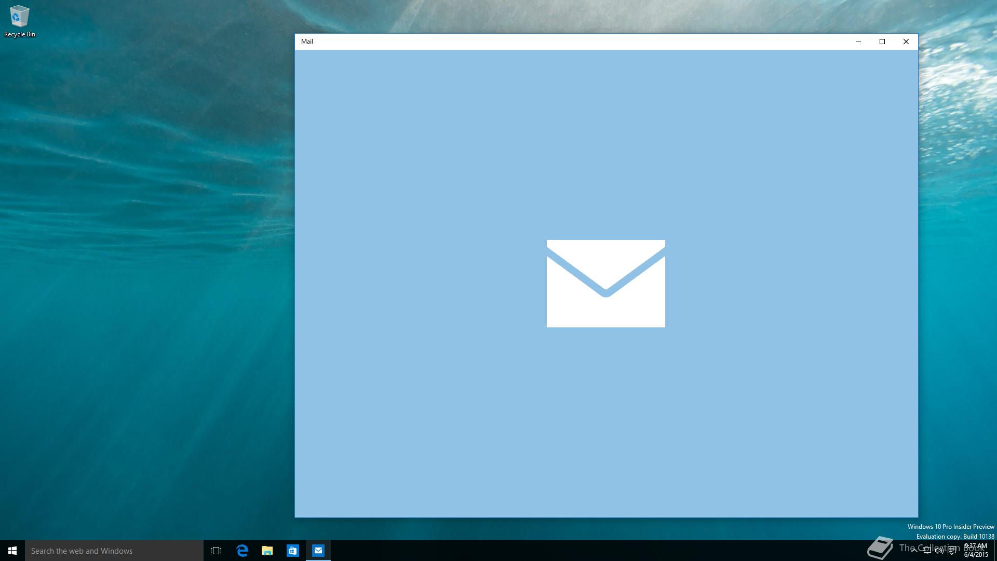Open the network status tray icon

[927, 551]
